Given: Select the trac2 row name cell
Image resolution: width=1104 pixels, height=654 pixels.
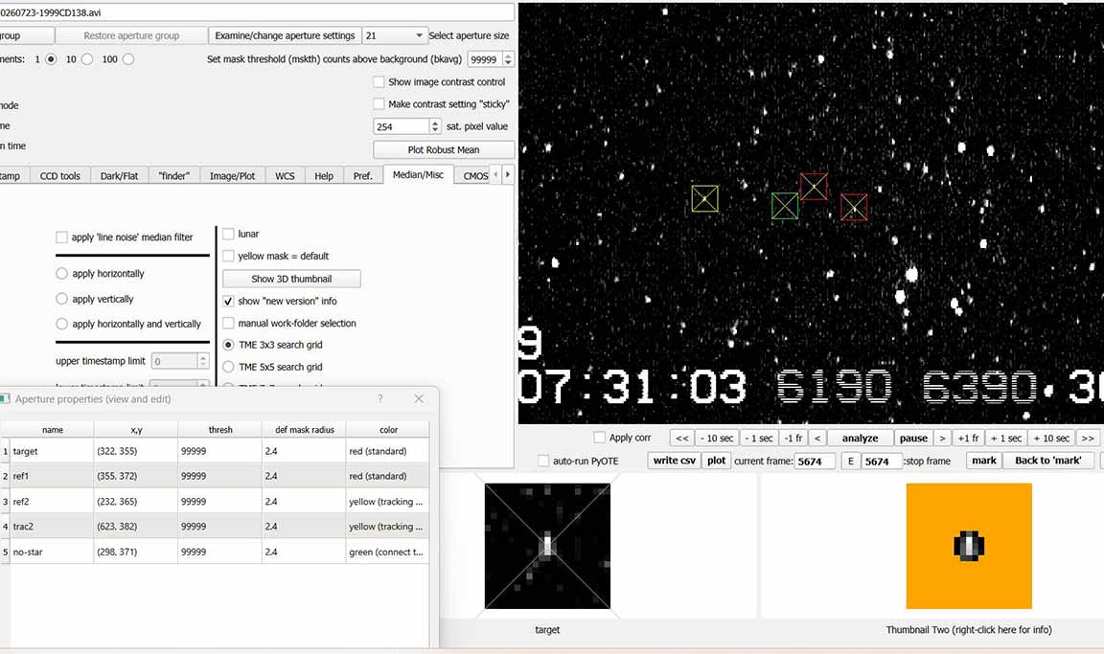Looking at the screenshot, I should click(52, 526).
